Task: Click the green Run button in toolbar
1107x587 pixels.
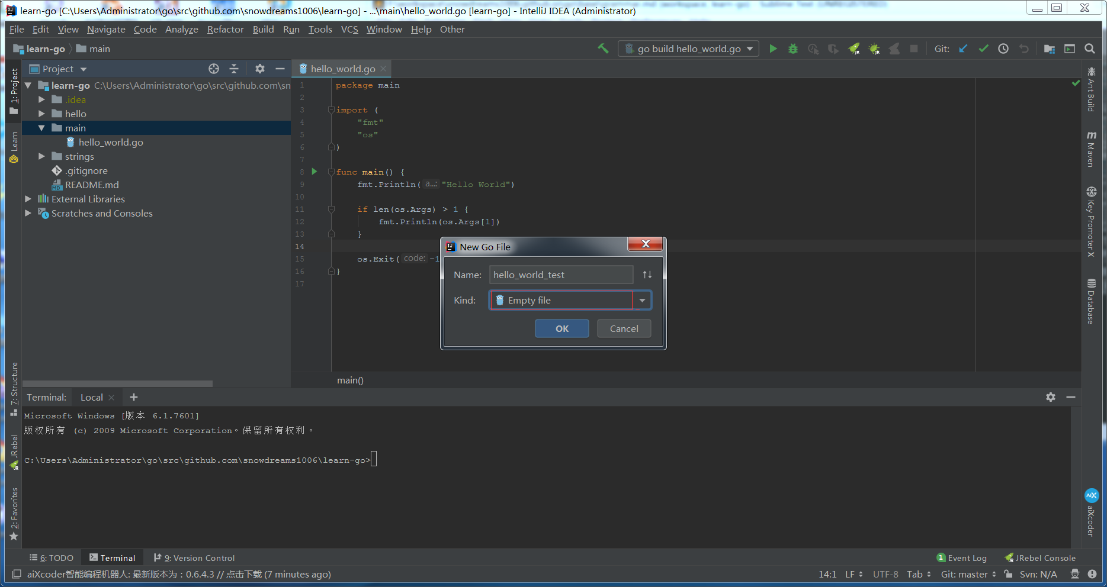Action: pyautogui.click(x=773, y=49)
